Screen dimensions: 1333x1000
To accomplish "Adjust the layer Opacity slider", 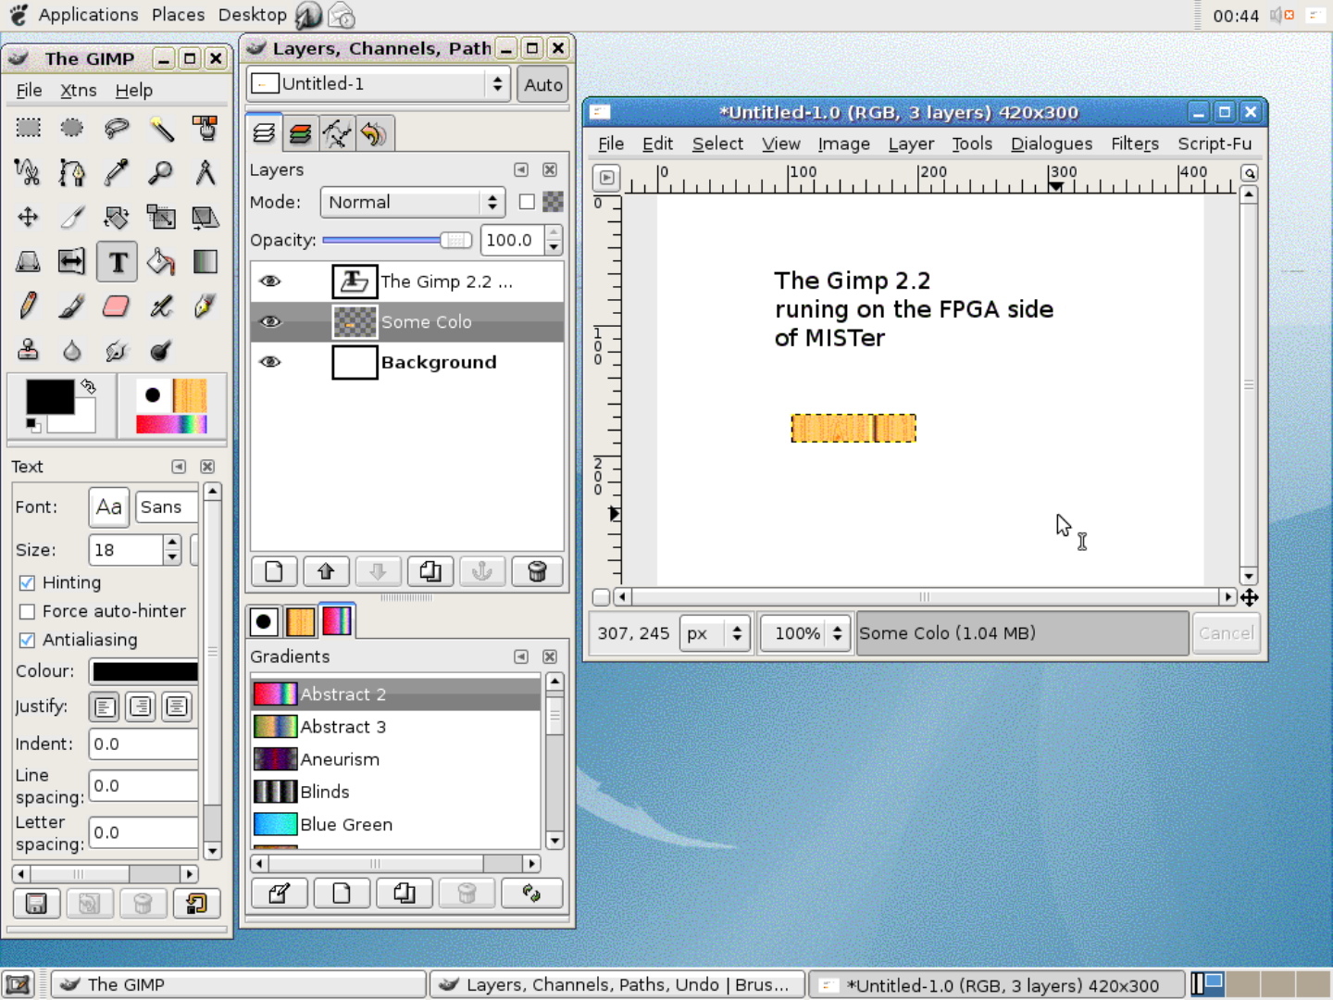I will (x=397, y=240).
